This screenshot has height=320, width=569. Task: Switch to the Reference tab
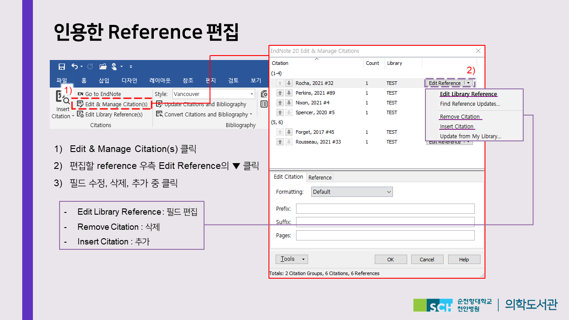click(x=320, y=177)
